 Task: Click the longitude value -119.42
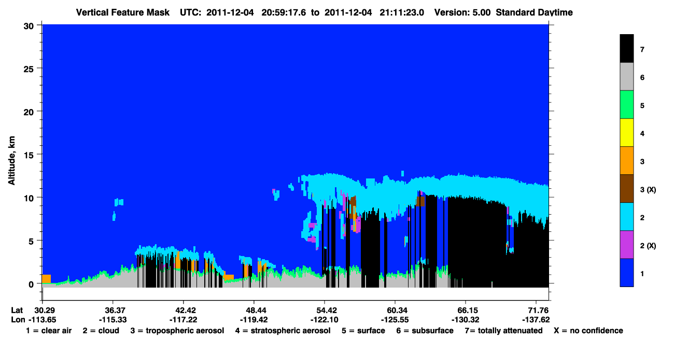click(x=254, y=320)
